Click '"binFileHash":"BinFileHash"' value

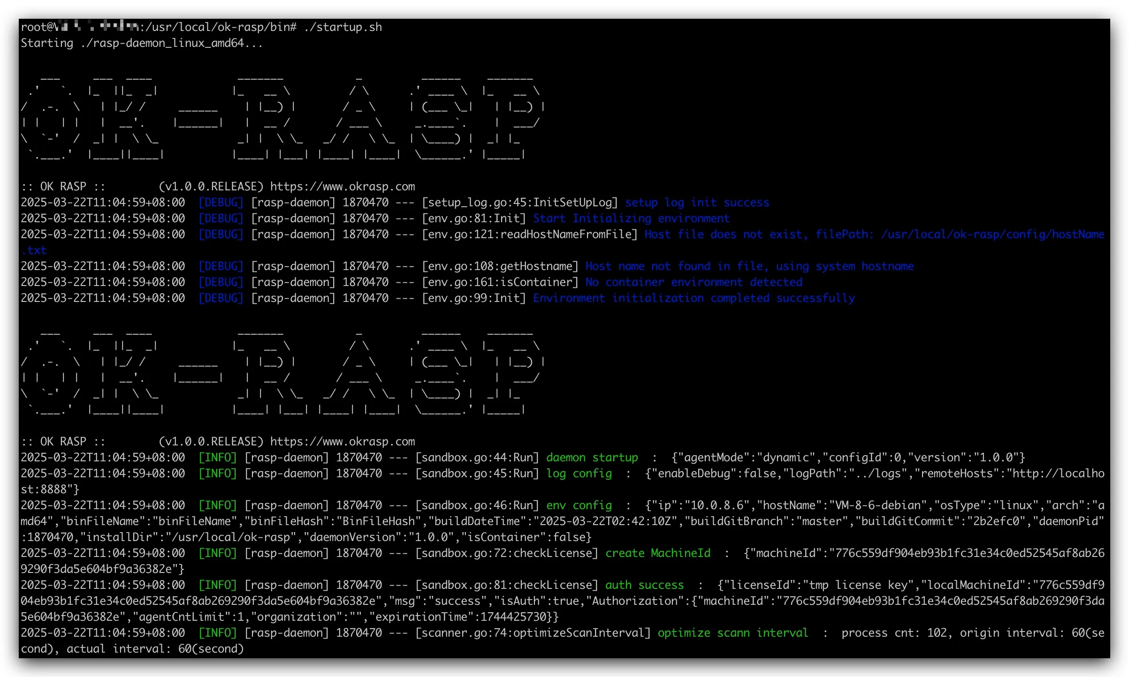tap(336, 521)
